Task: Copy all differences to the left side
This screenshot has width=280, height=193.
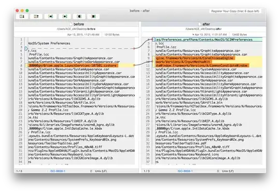Action: pos(93,17)
